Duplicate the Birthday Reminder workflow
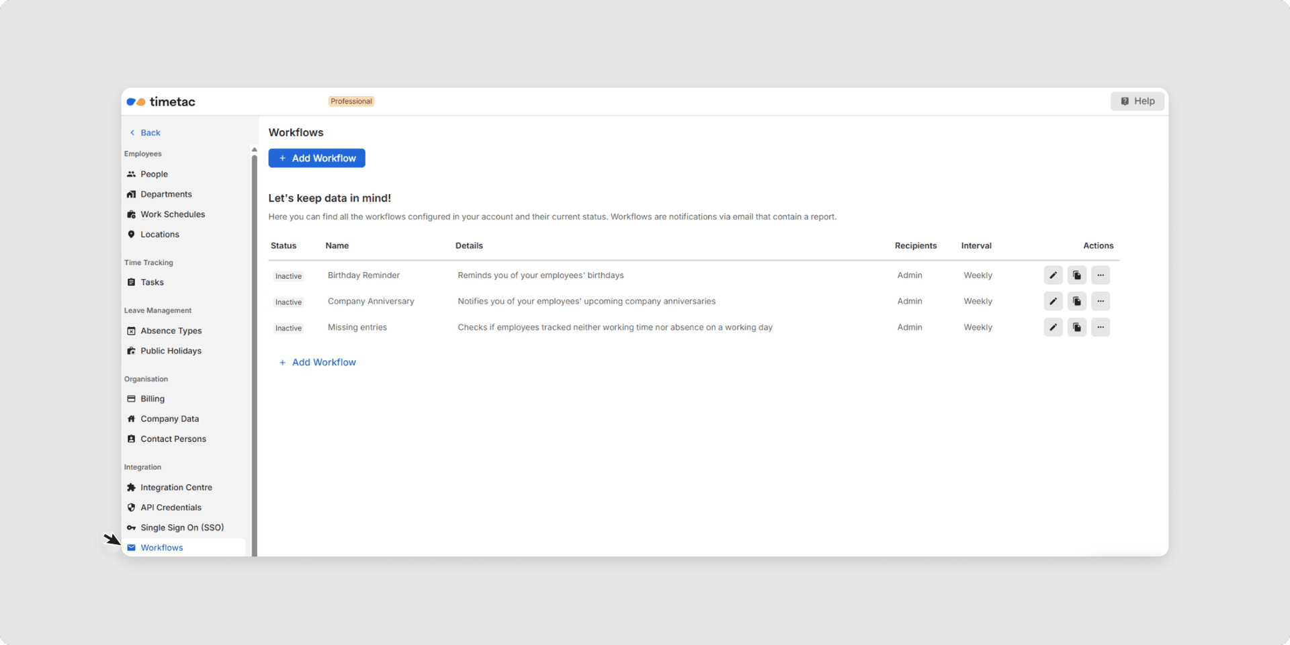1290x645 pixels. [x=1076, y=275]
